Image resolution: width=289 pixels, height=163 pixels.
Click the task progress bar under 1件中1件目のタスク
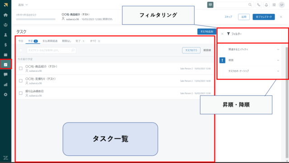point(36,19)
